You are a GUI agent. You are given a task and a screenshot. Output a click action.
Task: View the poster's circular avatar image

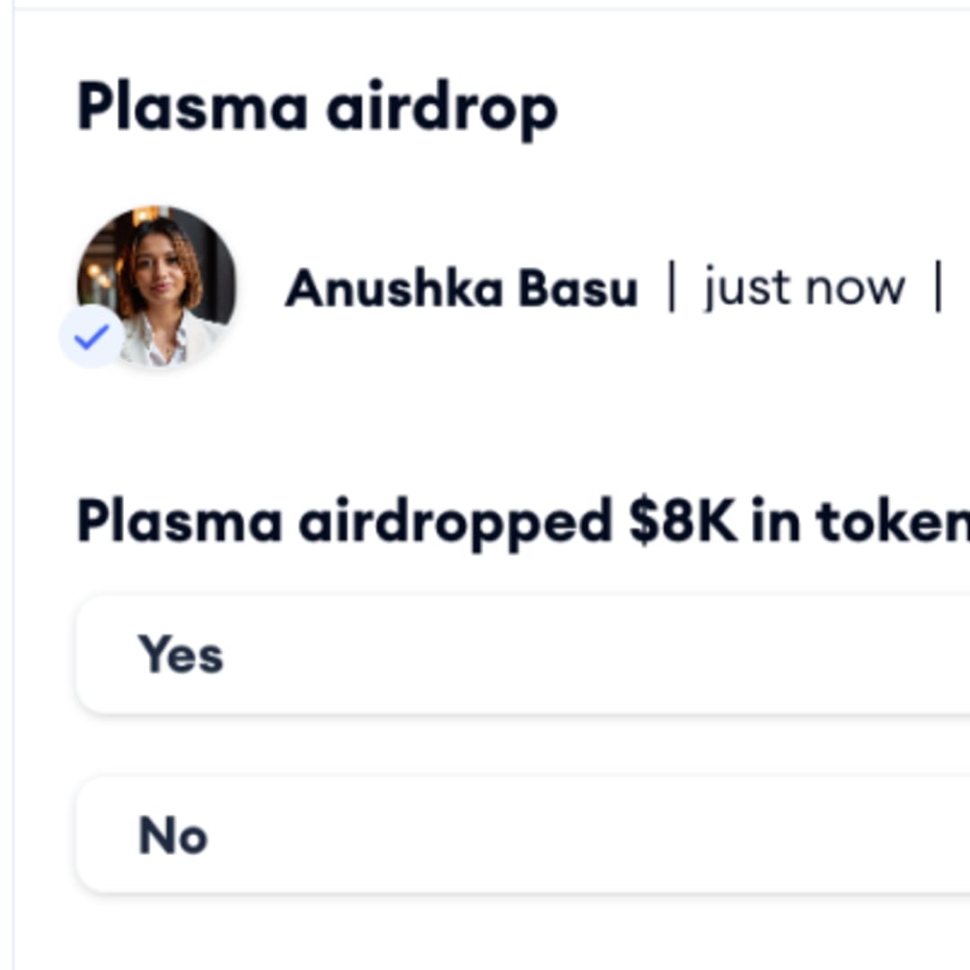156,286
